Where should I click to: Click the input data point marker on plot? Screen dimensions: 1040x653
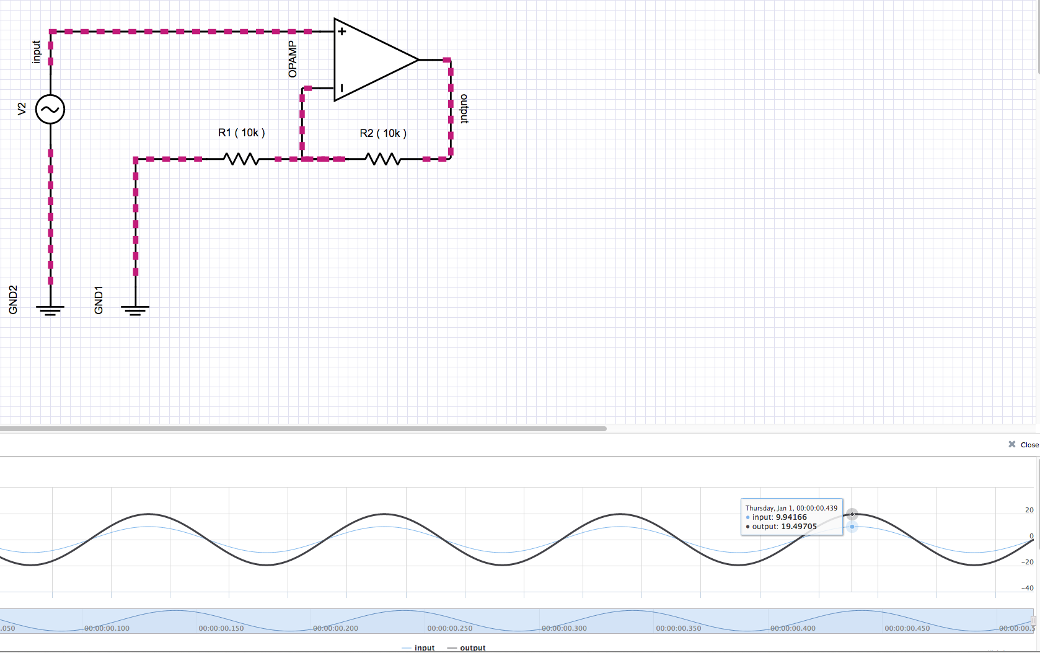point(852,527)
